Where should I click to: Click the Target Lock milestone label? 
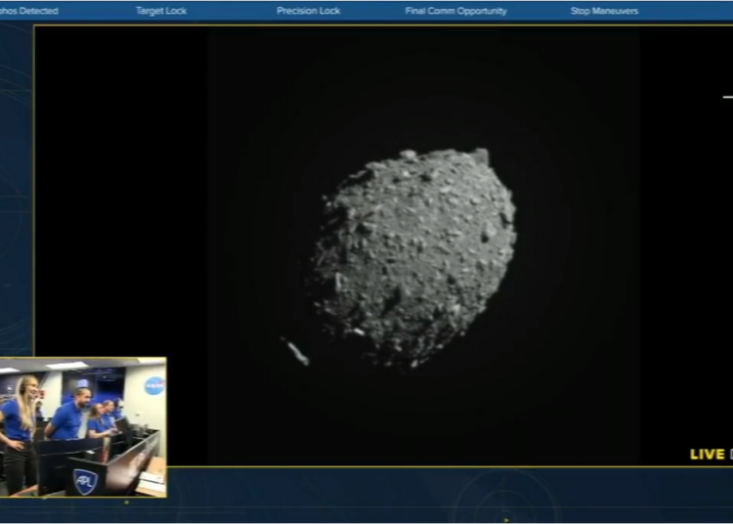click(161, 11)
